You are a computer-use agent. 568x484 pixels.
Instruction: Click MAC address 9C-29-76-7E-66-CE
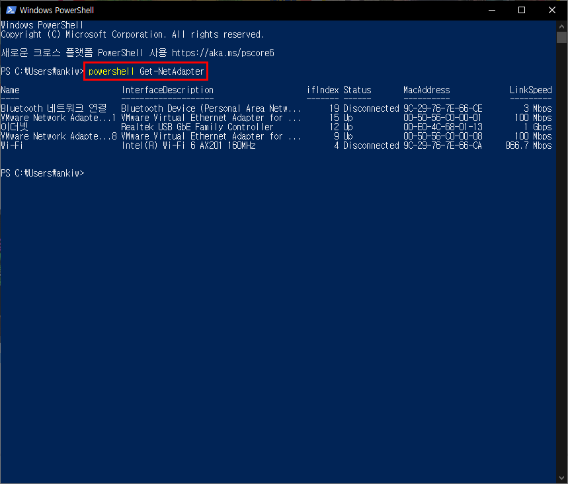click(x=442, y=108)
